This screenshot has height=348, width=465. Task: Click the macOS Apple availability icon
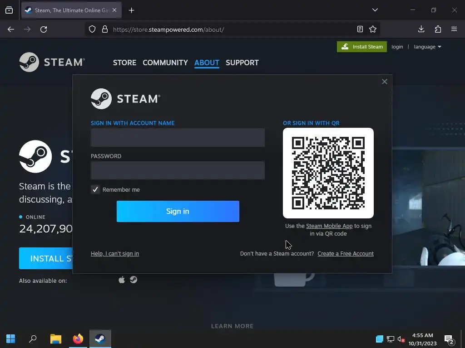(x=122, y=280)
